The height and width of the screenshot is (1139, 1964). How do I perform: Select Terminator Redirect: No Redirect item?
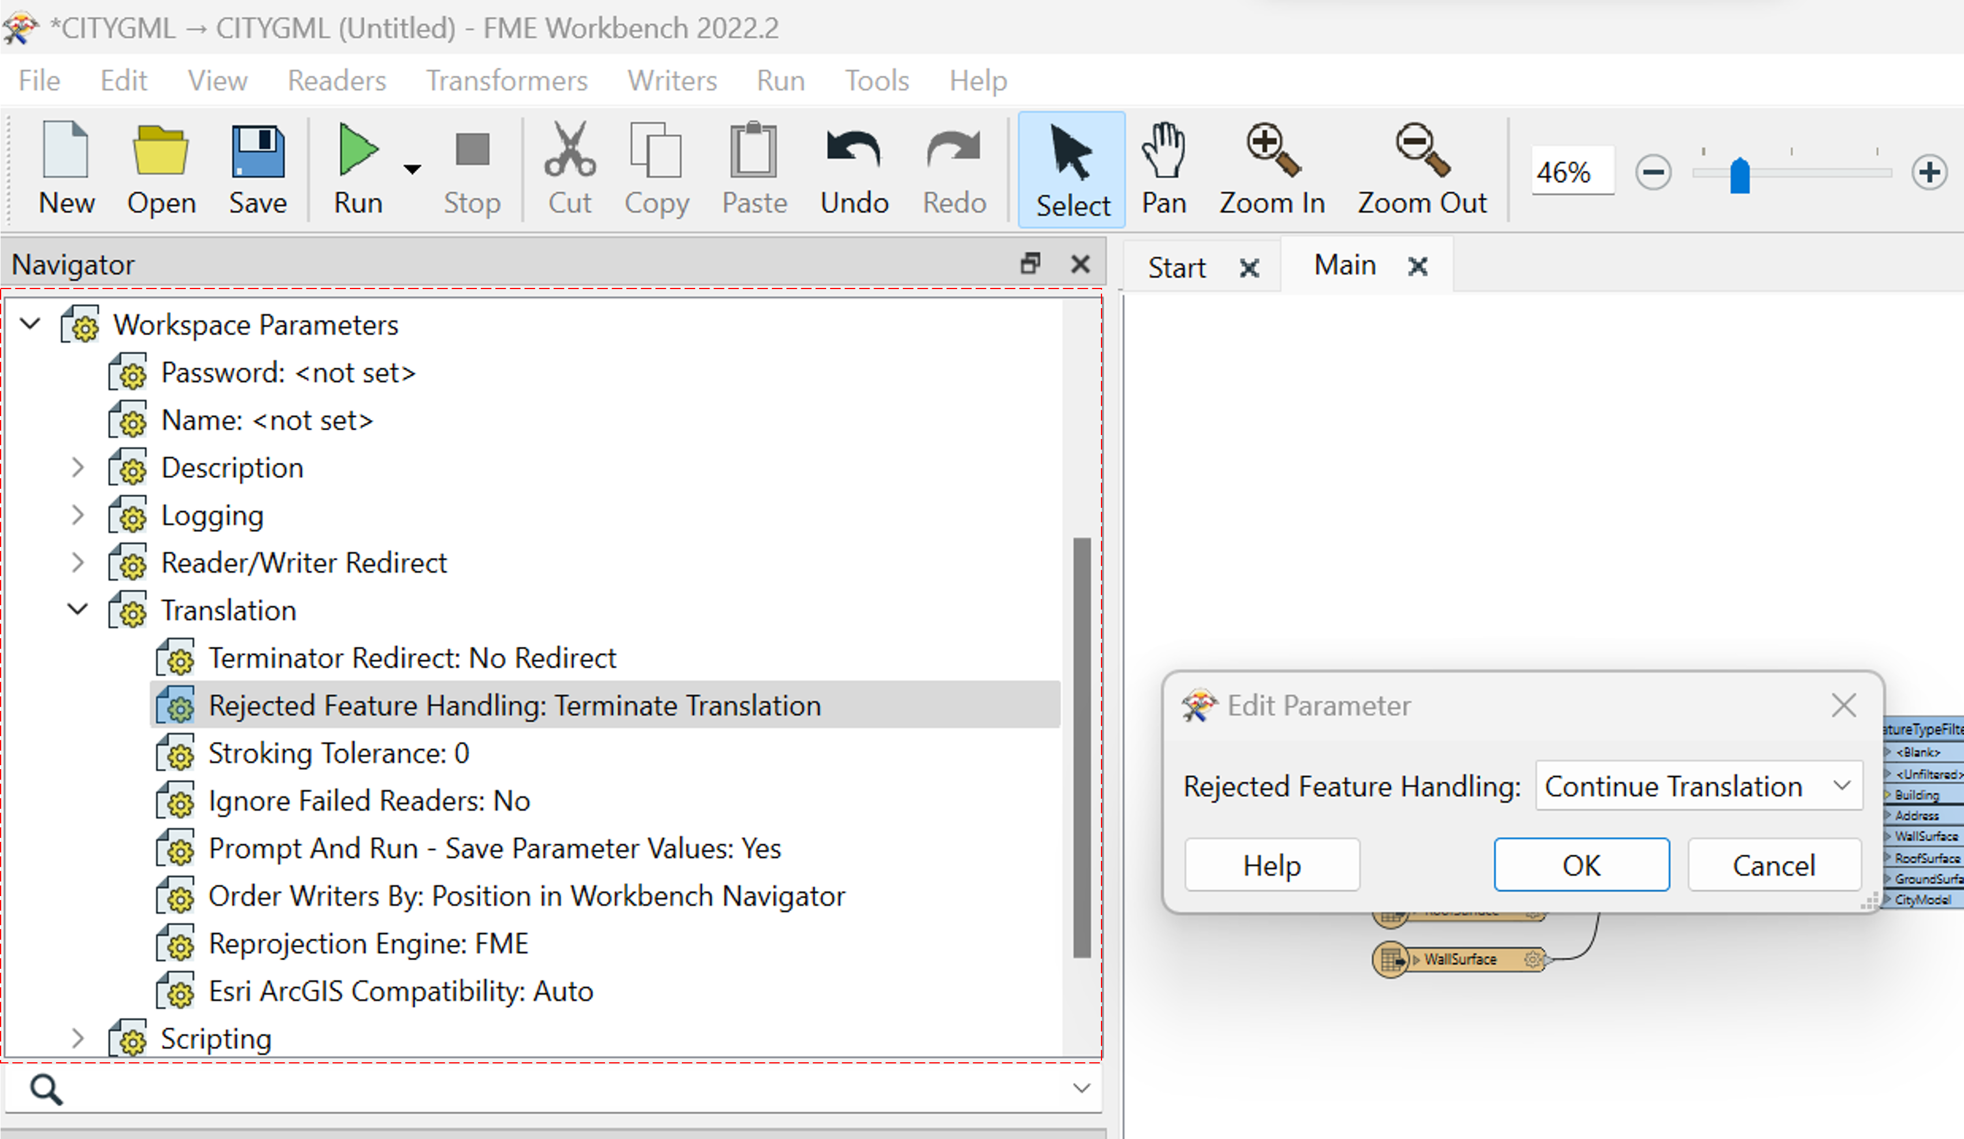412,658
